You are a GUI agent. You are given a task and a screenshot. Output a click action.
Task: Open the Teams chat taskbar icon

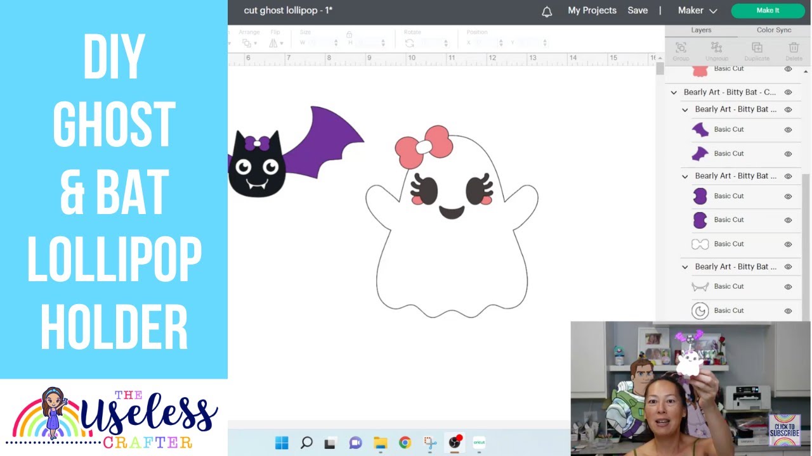click(355, 443)
